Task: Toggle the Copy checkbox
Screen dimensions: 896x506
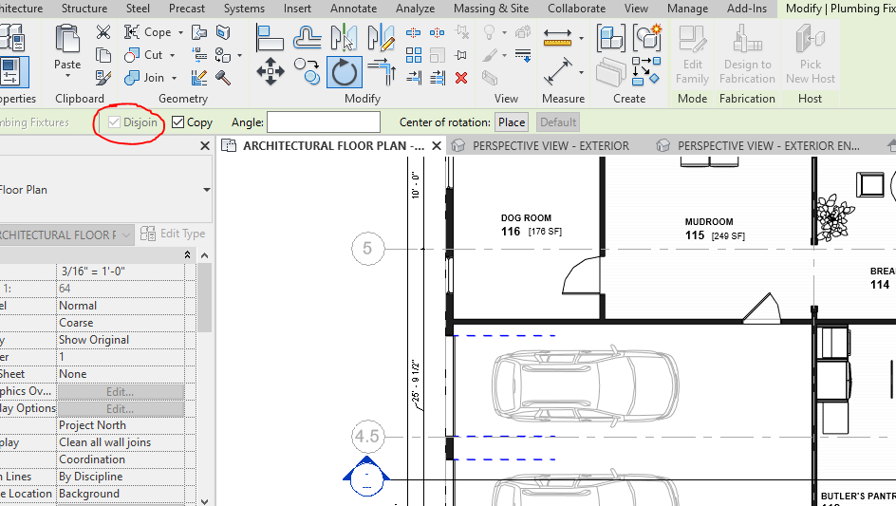Action: [178, 122]
